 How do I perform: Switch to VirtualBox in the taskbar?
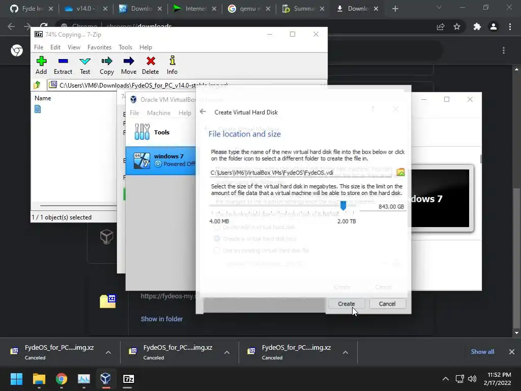pyautogui.click(x=106, y=379)
